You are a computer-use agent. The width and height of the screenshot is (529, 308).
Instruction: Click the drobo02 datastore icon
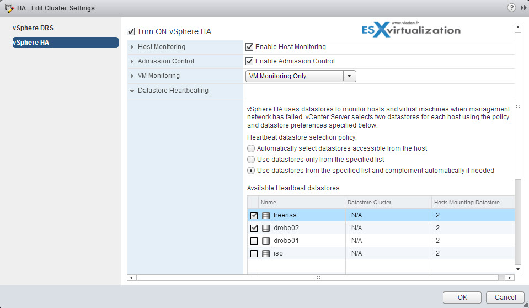point(266,228)
